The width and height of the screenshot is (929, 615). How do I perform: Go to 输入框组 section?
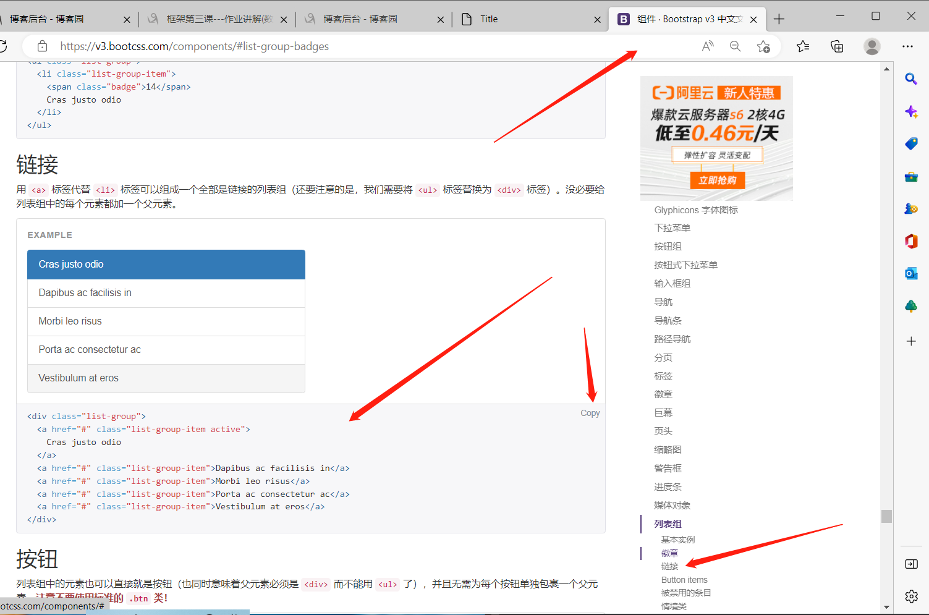[672, 284]
